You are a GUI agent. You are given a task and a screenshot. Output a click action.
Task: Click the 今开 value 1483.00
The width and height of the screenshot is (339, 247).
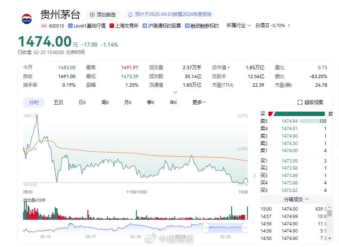click(67, 68)
